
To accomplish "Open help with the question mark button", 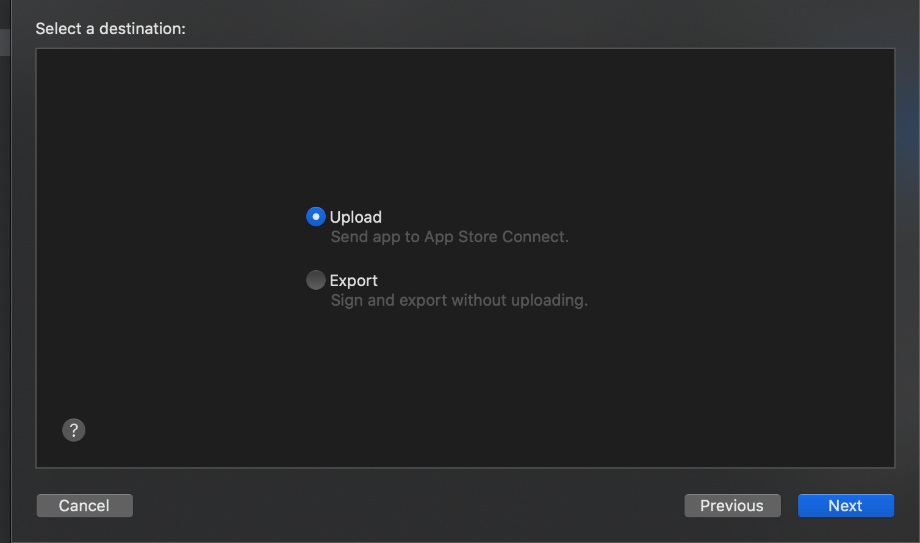I will (74, 430).
